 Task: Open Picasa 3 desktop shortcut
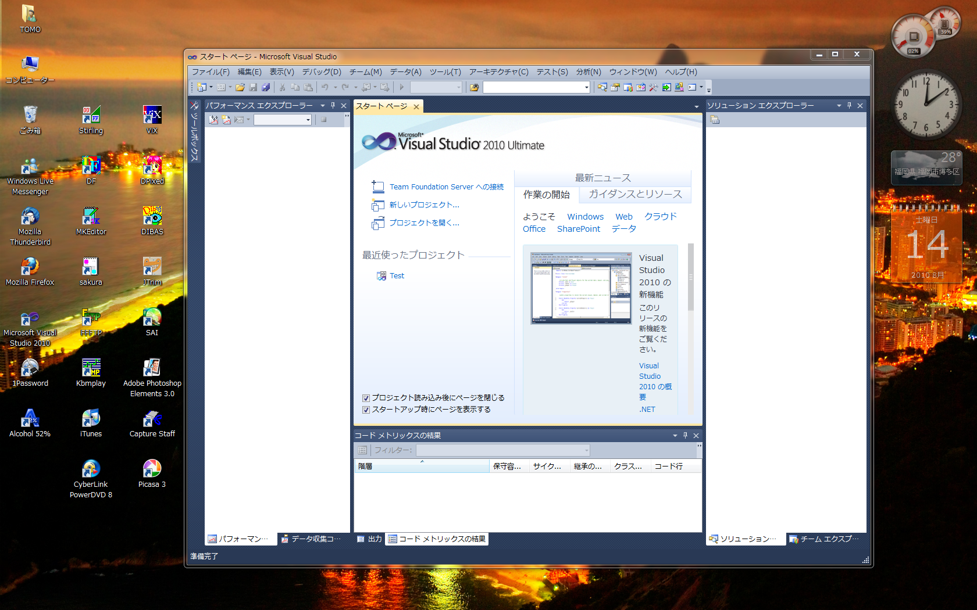pos(152,473)
